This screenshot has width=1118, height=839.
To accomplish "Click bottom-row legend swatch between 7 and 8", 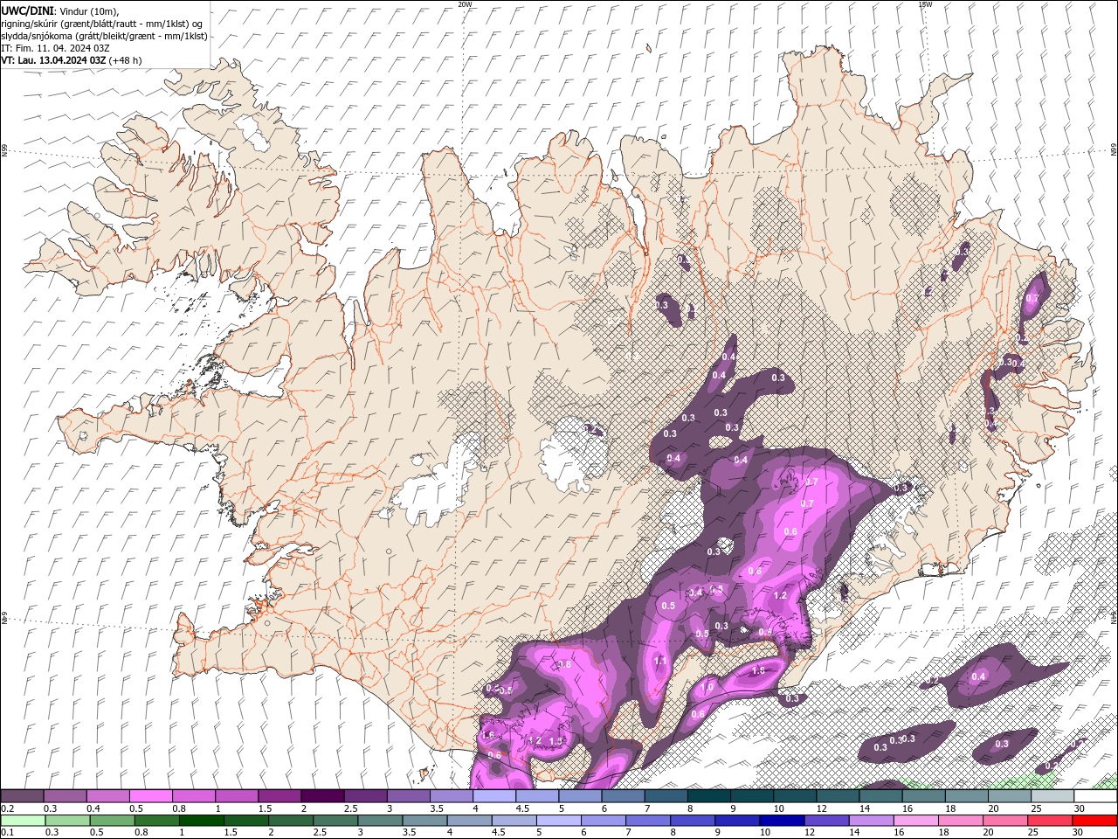I will (648, 821).
